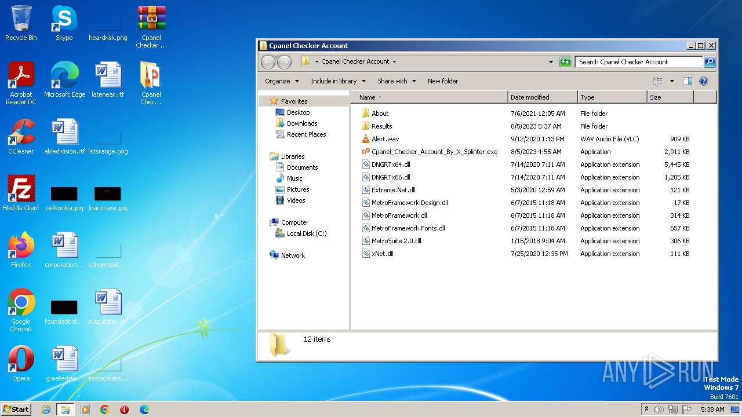Open Firefox desktop shortcut
This screenshot has height=417, width=742.
(x=21, y=250)
